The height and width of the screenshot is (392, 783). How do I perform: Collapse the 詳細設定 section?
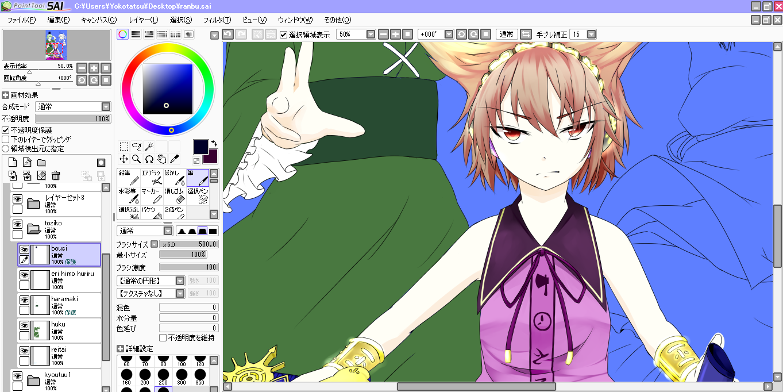(120, 349)
